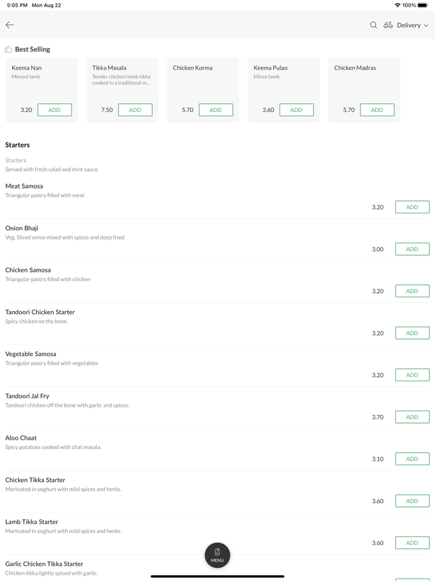
Task: Add Keema Pulao to the order
Action: pos(296,110)
